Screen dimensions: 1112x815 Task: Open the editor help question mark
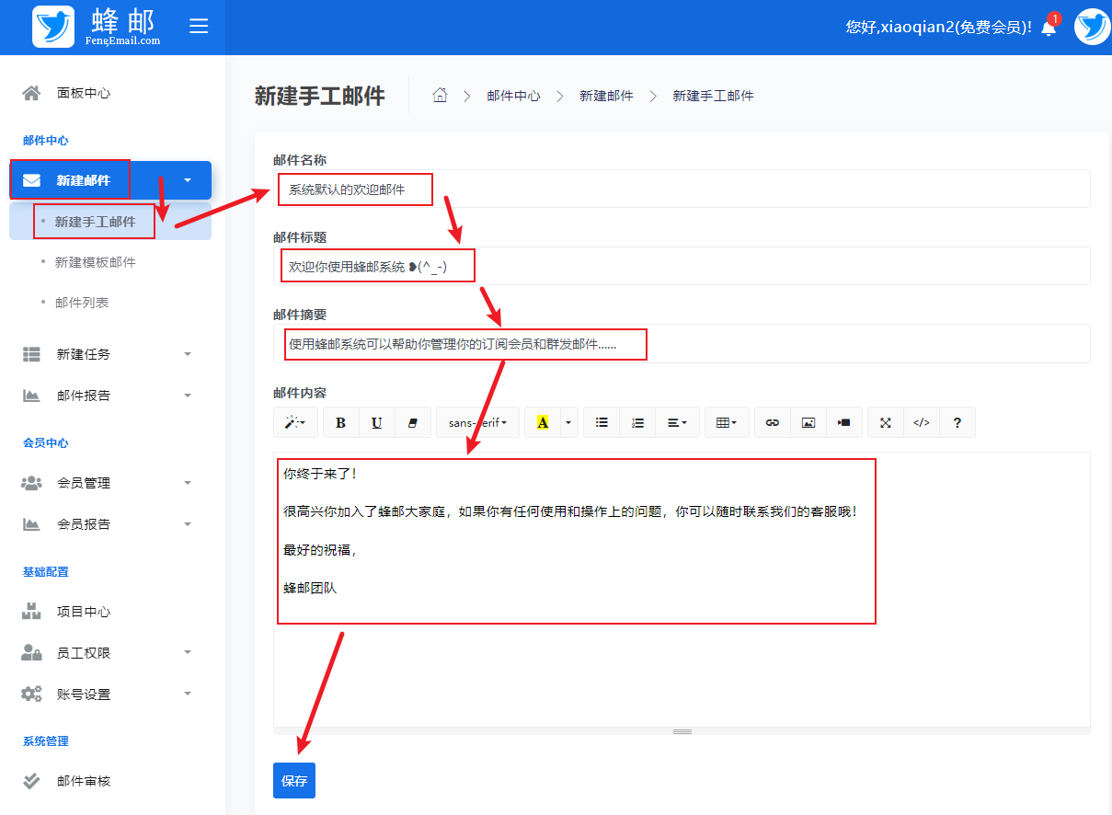pyautogui.click(x=957, y=422)
